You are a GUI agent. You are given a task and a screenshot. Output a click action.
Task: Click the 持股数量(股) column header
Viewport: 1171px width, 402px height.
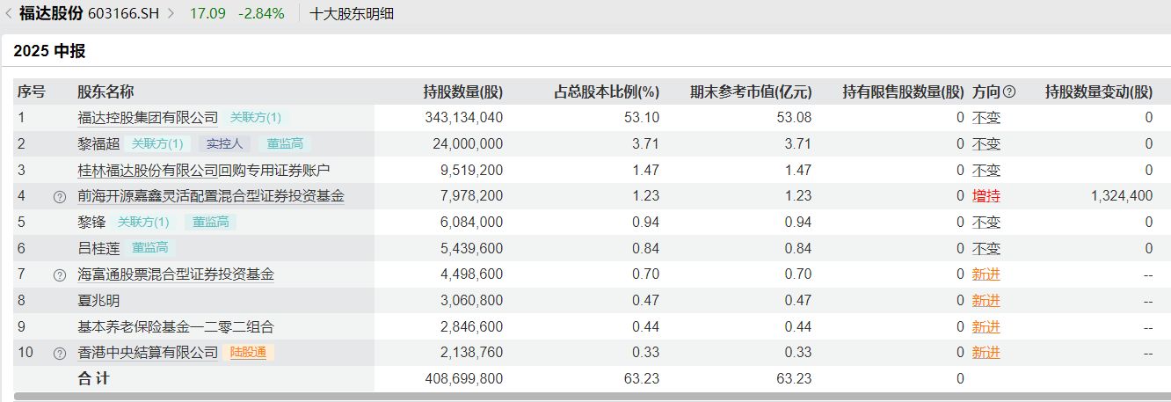[x=462, y=91]
